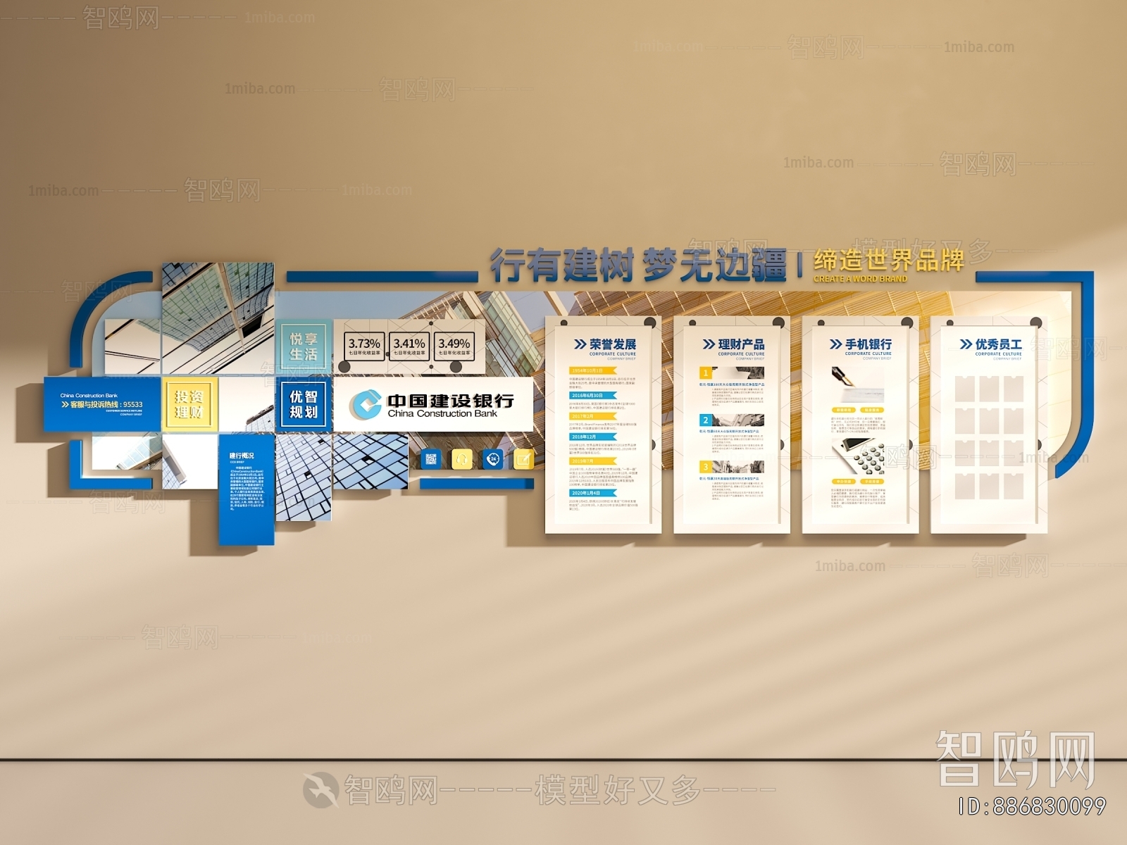
Task: Select the 悦享生活 teal tile
Action: [304, 346]
